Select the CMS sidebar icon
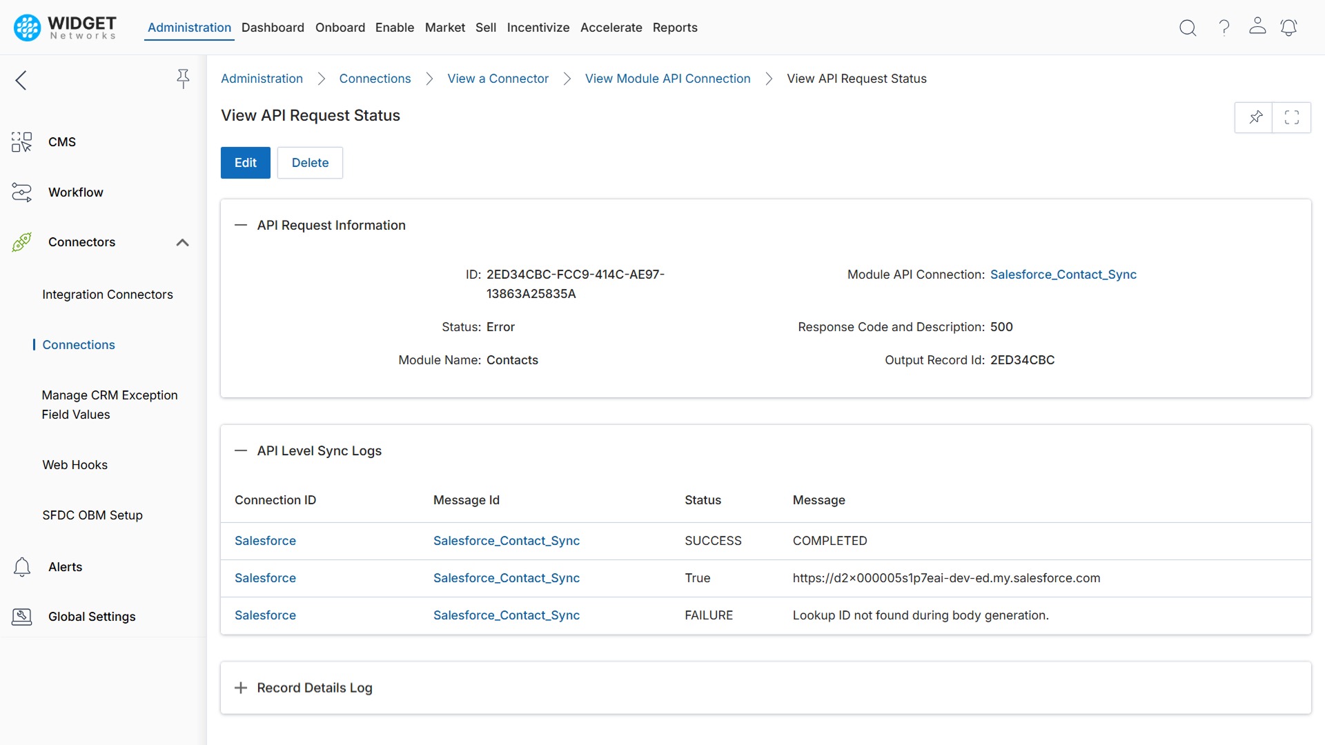Viewport: 1325px width, 745px height. click(x=21, y=142)
